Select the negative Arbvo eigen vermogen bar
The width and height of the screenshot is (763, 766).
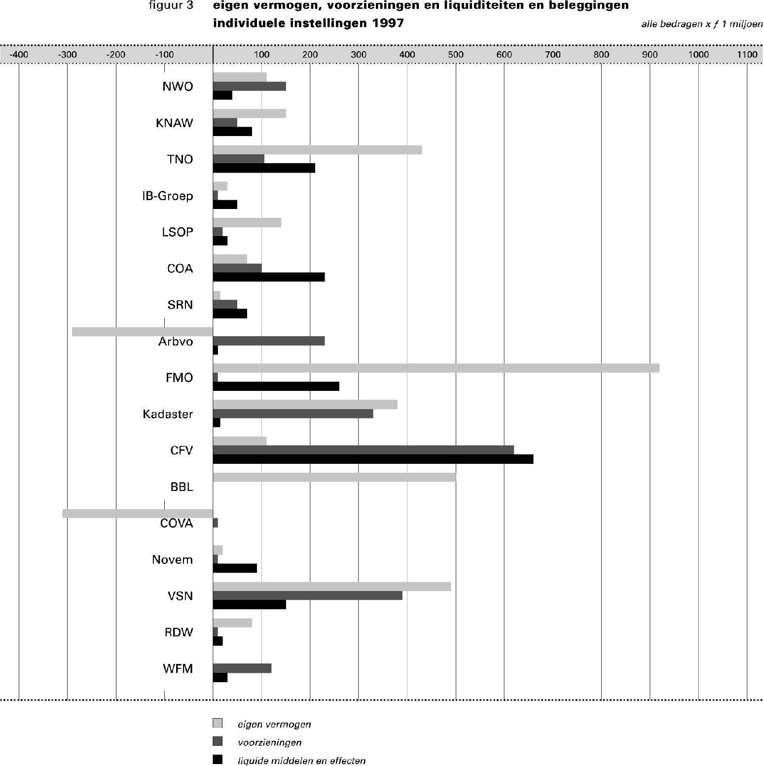143,331
